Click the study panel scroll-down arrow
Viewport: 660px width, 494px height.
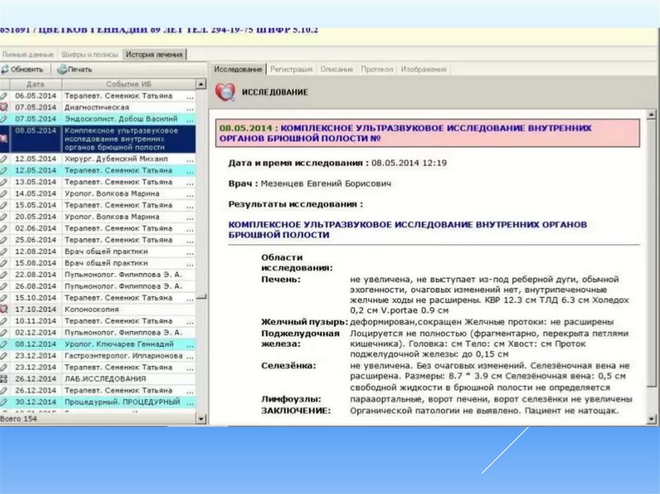coord(651,419)
